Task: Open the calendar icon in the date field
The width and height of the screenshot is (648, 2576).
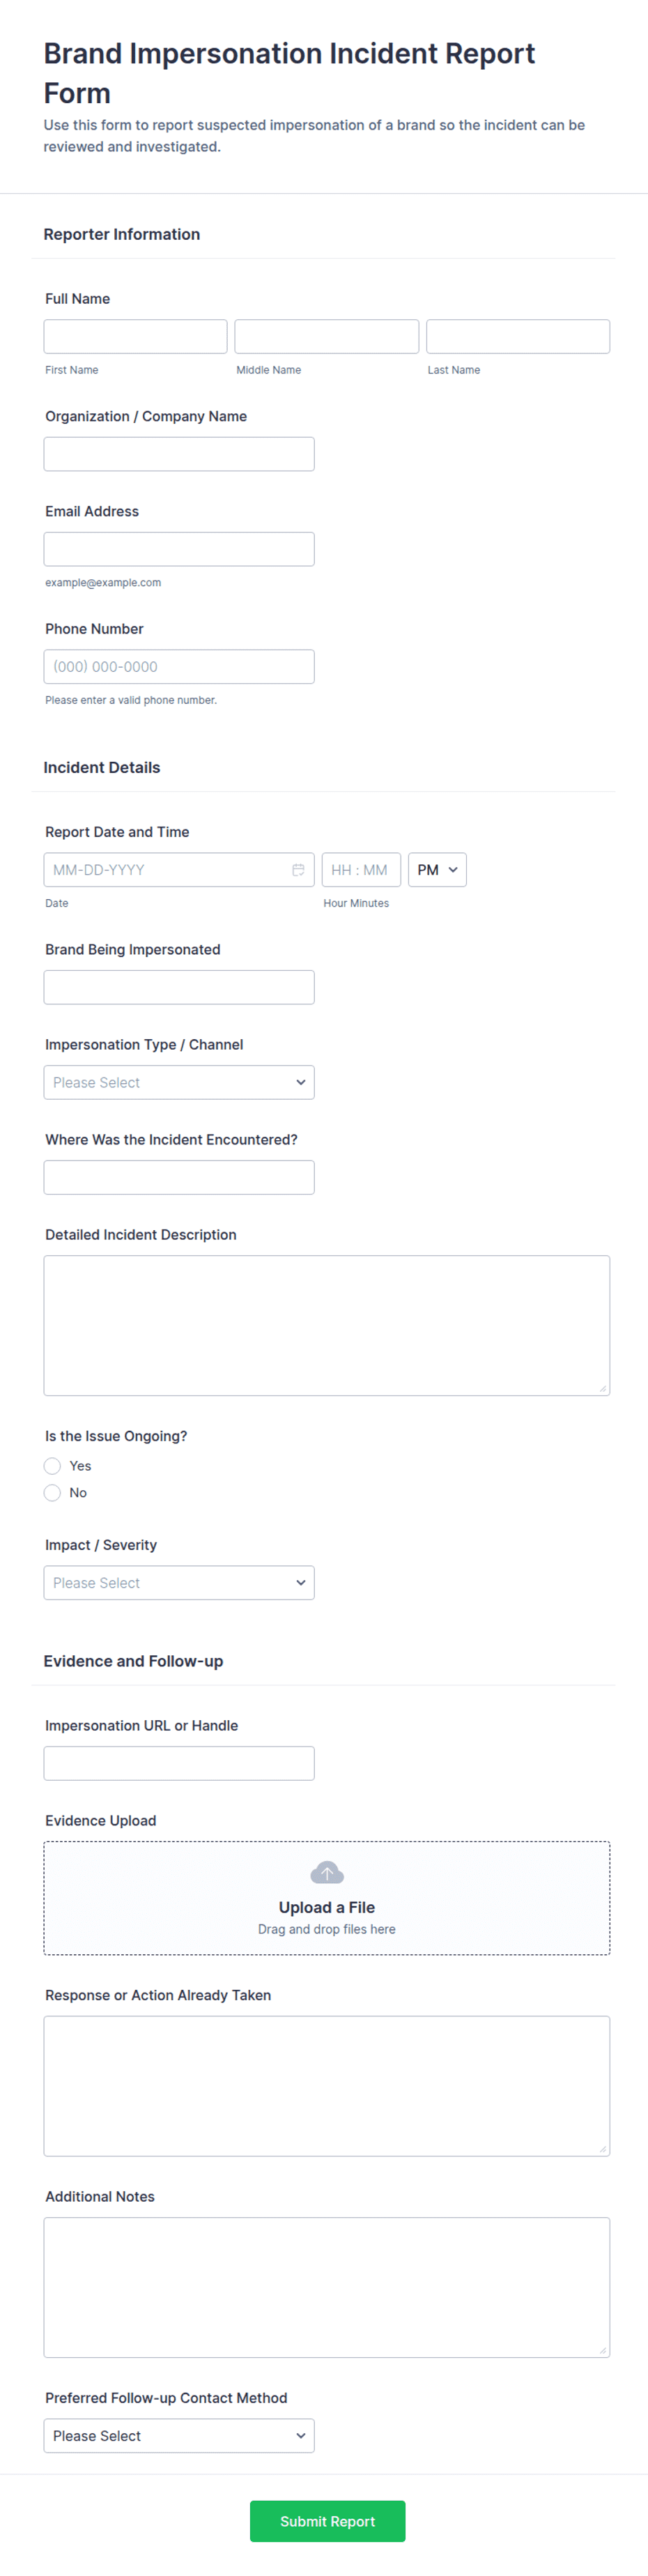Action: (x=298, y=870)
